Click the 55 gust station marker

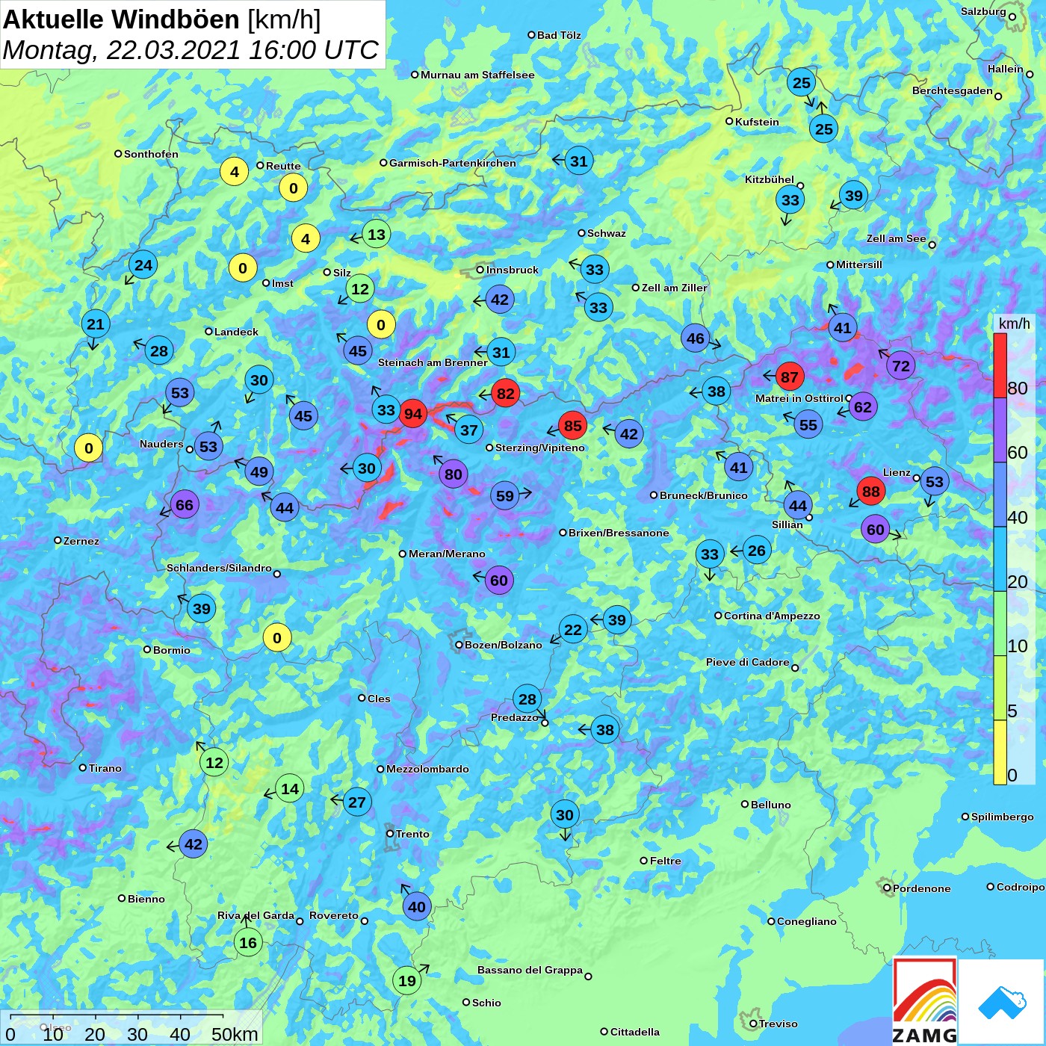[x=808, y=425]
